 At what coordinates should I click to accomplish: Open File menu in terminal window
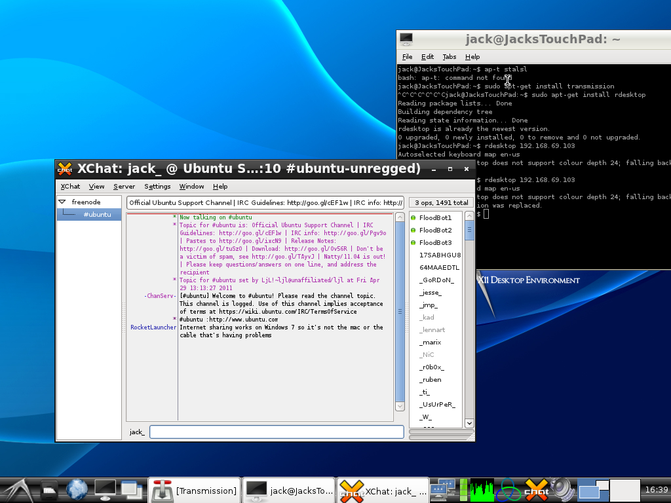(x=407, y=57)
